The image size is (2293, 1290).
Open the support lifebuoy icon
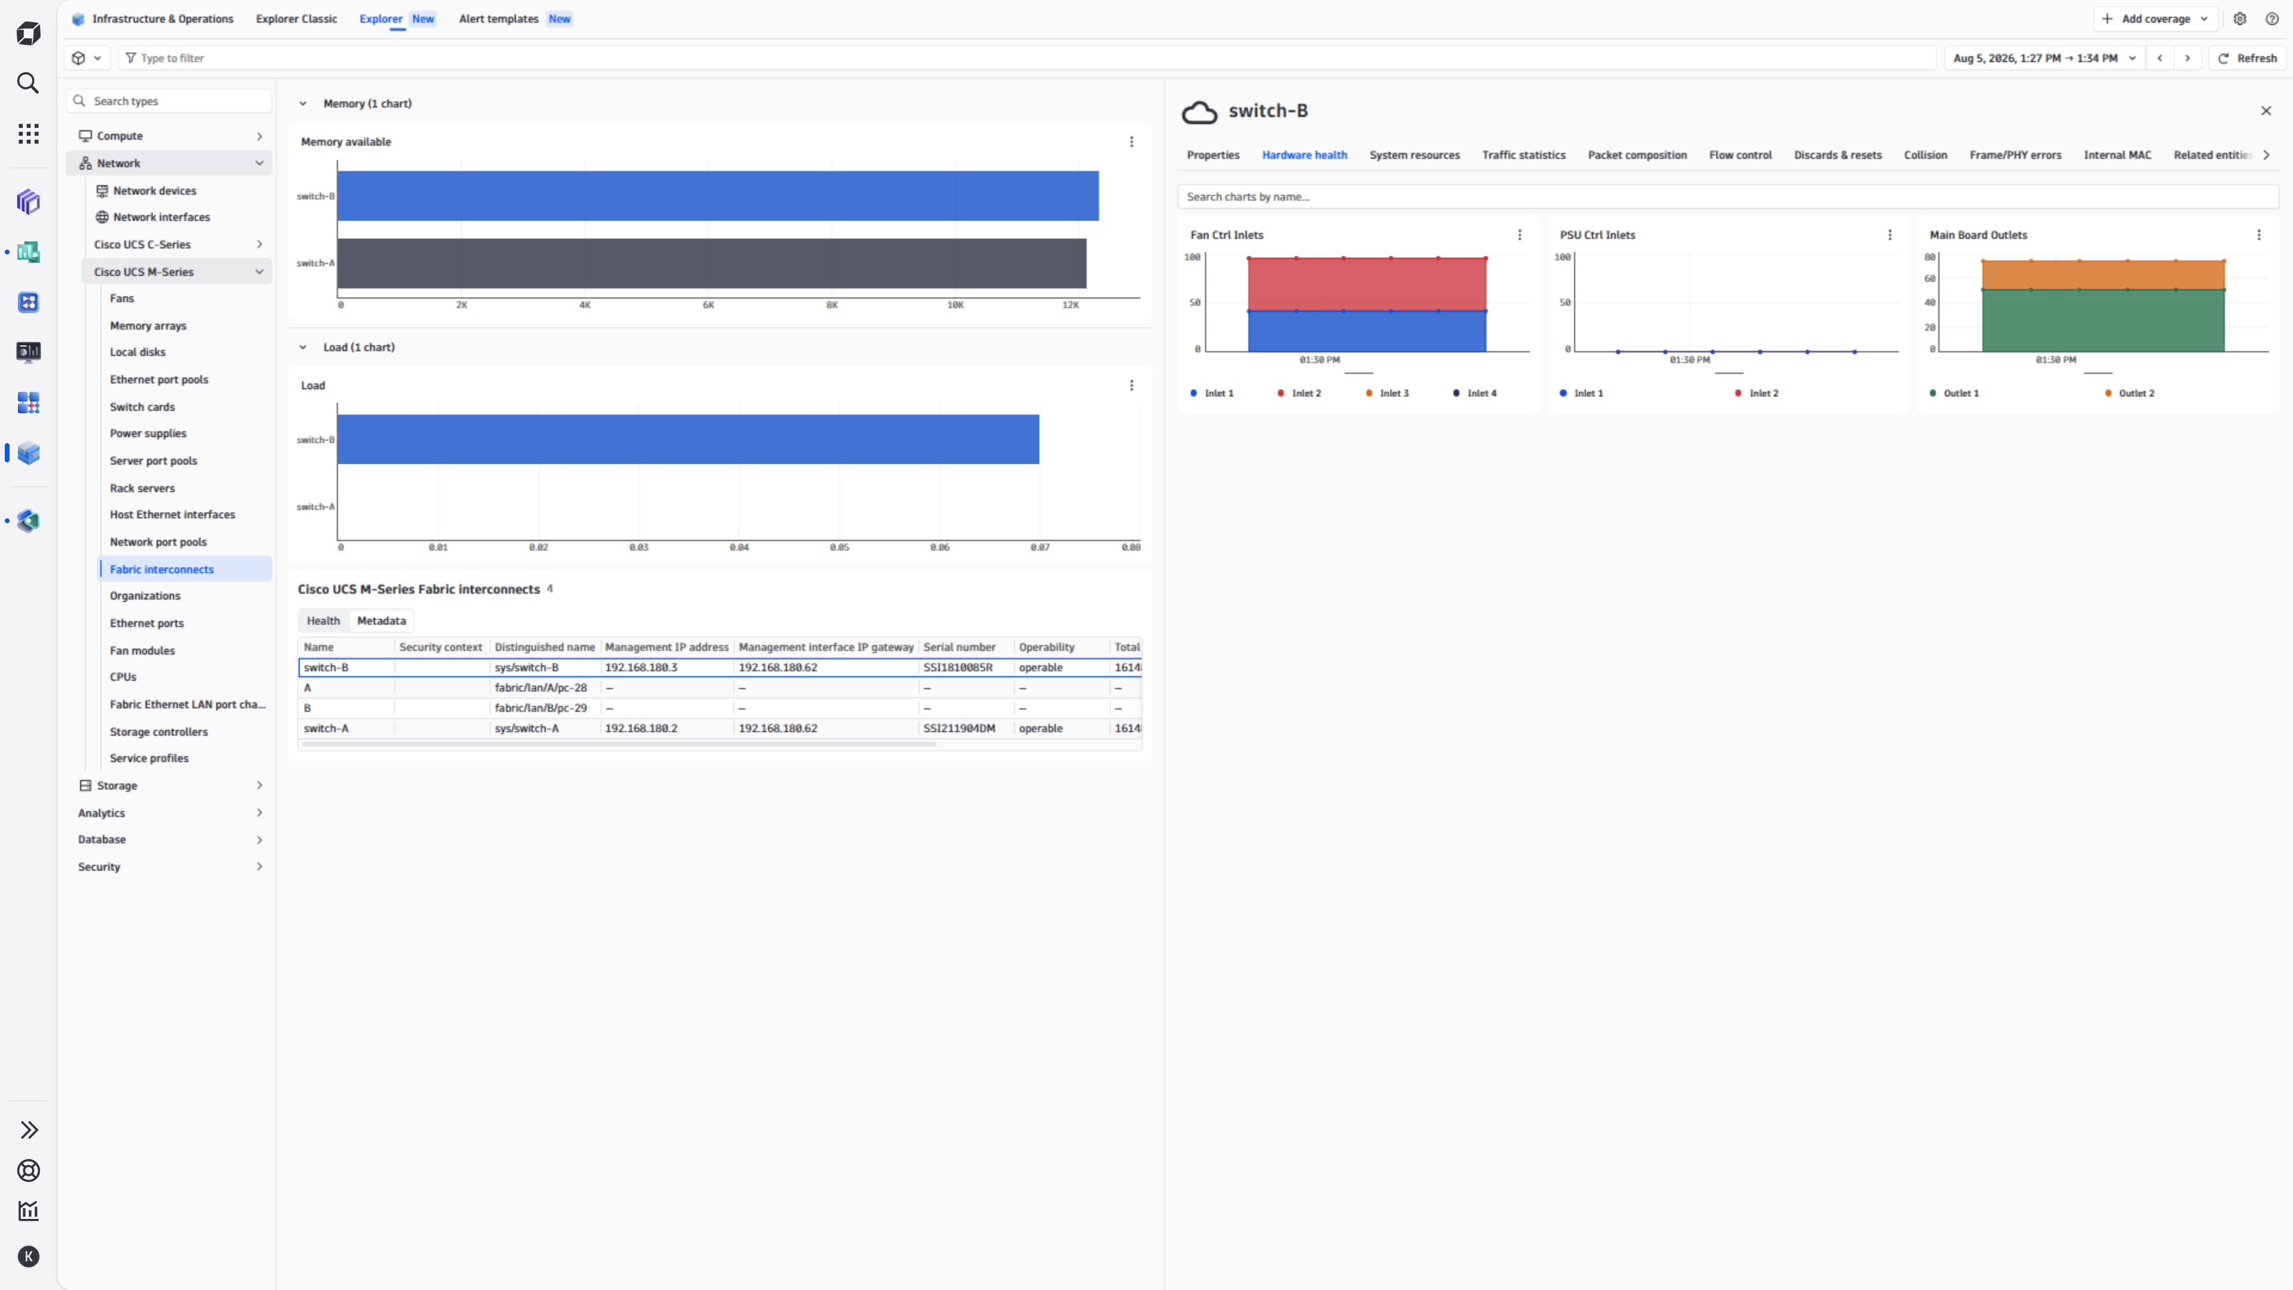pos(29,1171)
